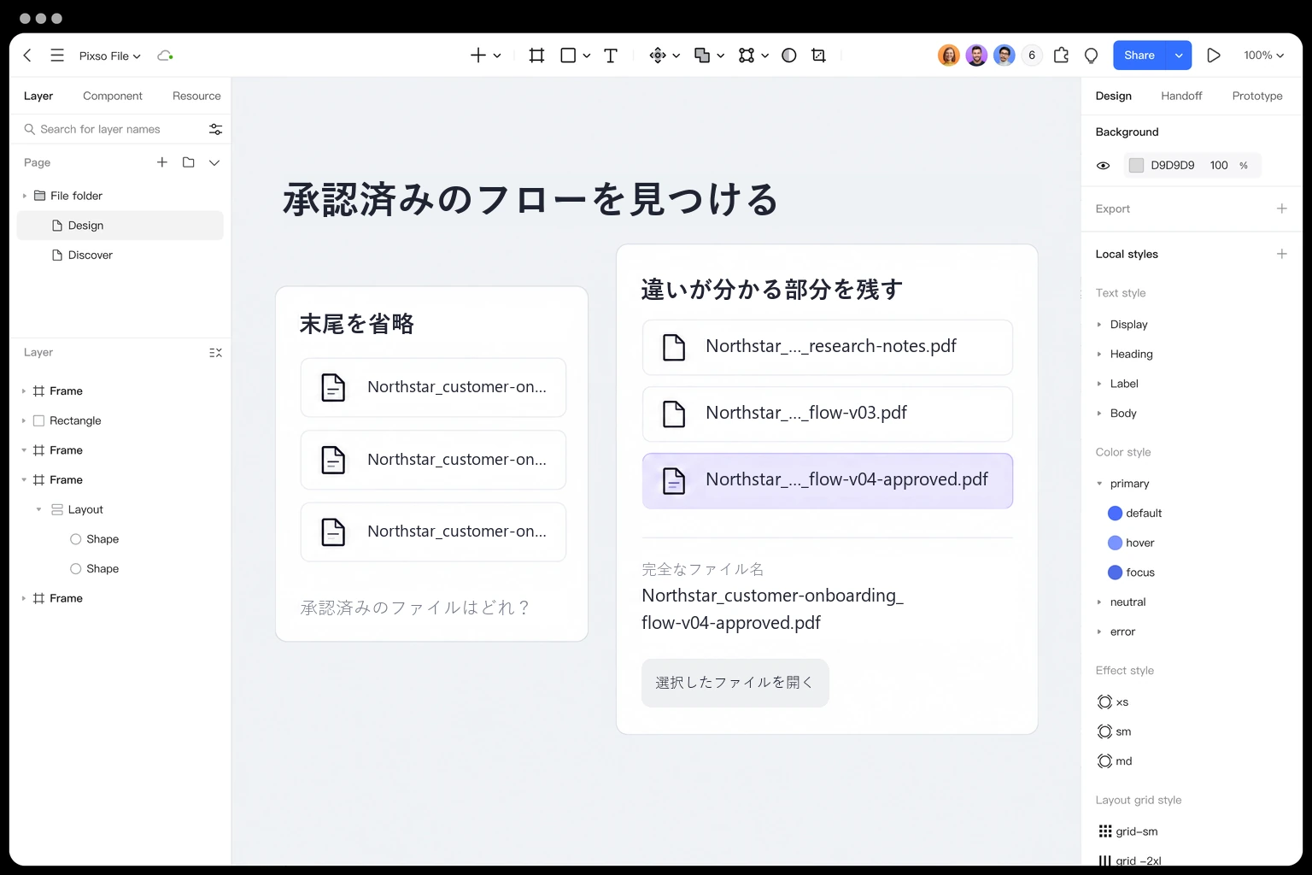Select the Frame tool in toolbar
This screenshot has width=1312, height=875.
point(536,56)
